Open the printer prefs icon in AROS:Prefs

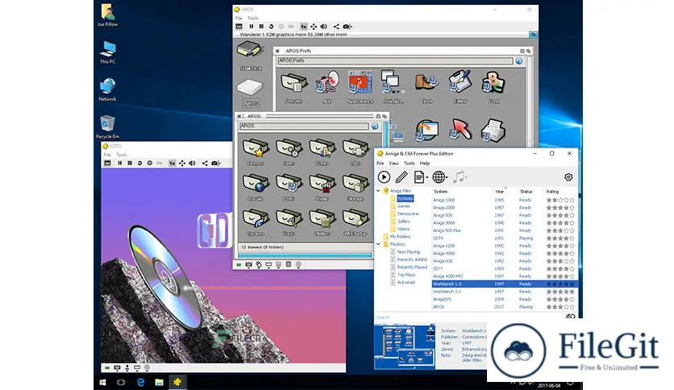pyautogui.click(x=493, y=131)
